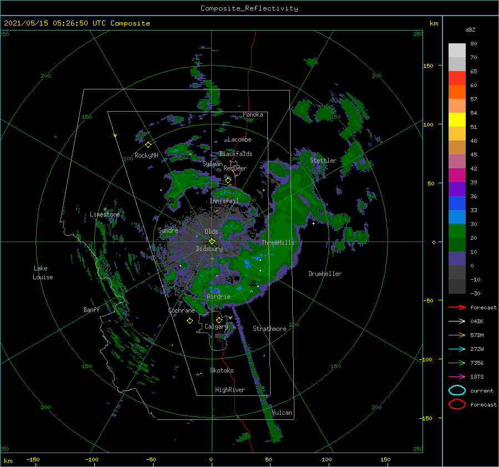Select the dark green 20-10 dBZ band
Screen dimensions: 499x467
[457, 244]
